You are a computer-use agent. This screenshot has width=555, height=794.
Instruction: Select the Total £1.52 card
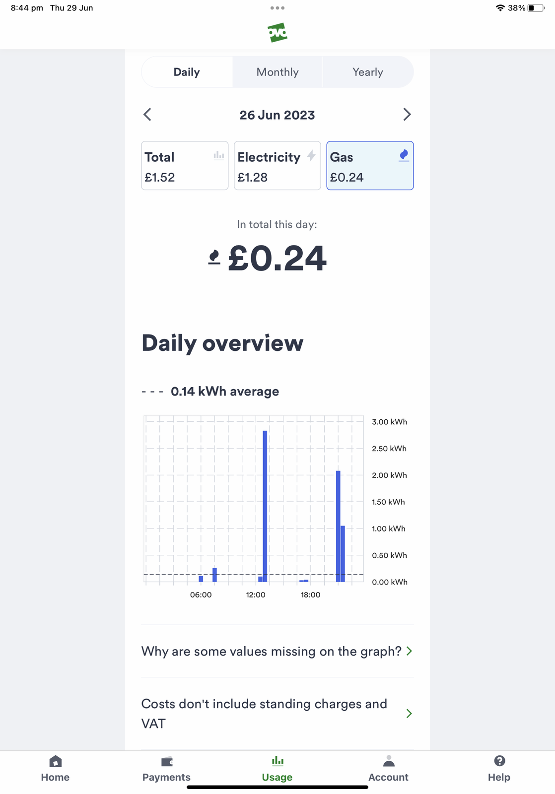[x=185, y=166]
